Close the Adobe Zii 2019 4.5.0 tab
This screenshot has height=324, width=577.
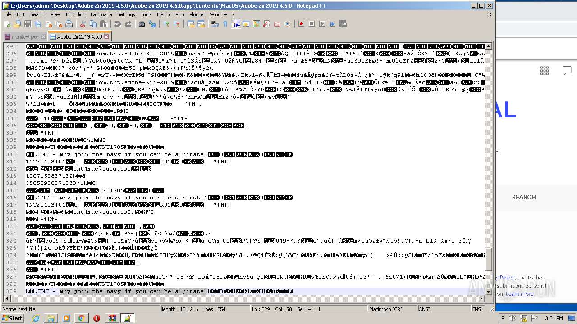[106, 37]
